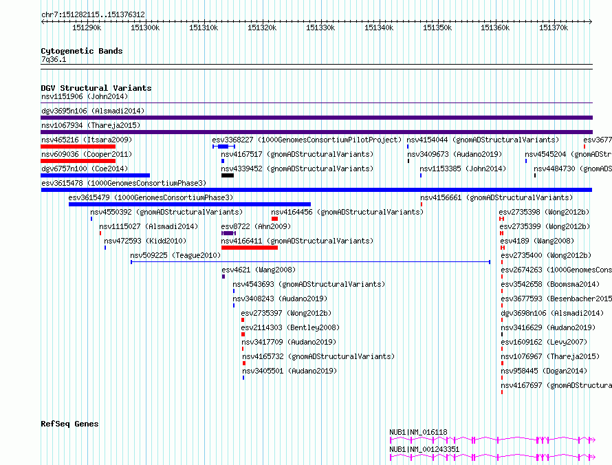The height and width of the screenshot is (465, 612).
Task: Click the nsv1151906 (John2014) variant label
Action: (x=85, y=96)
